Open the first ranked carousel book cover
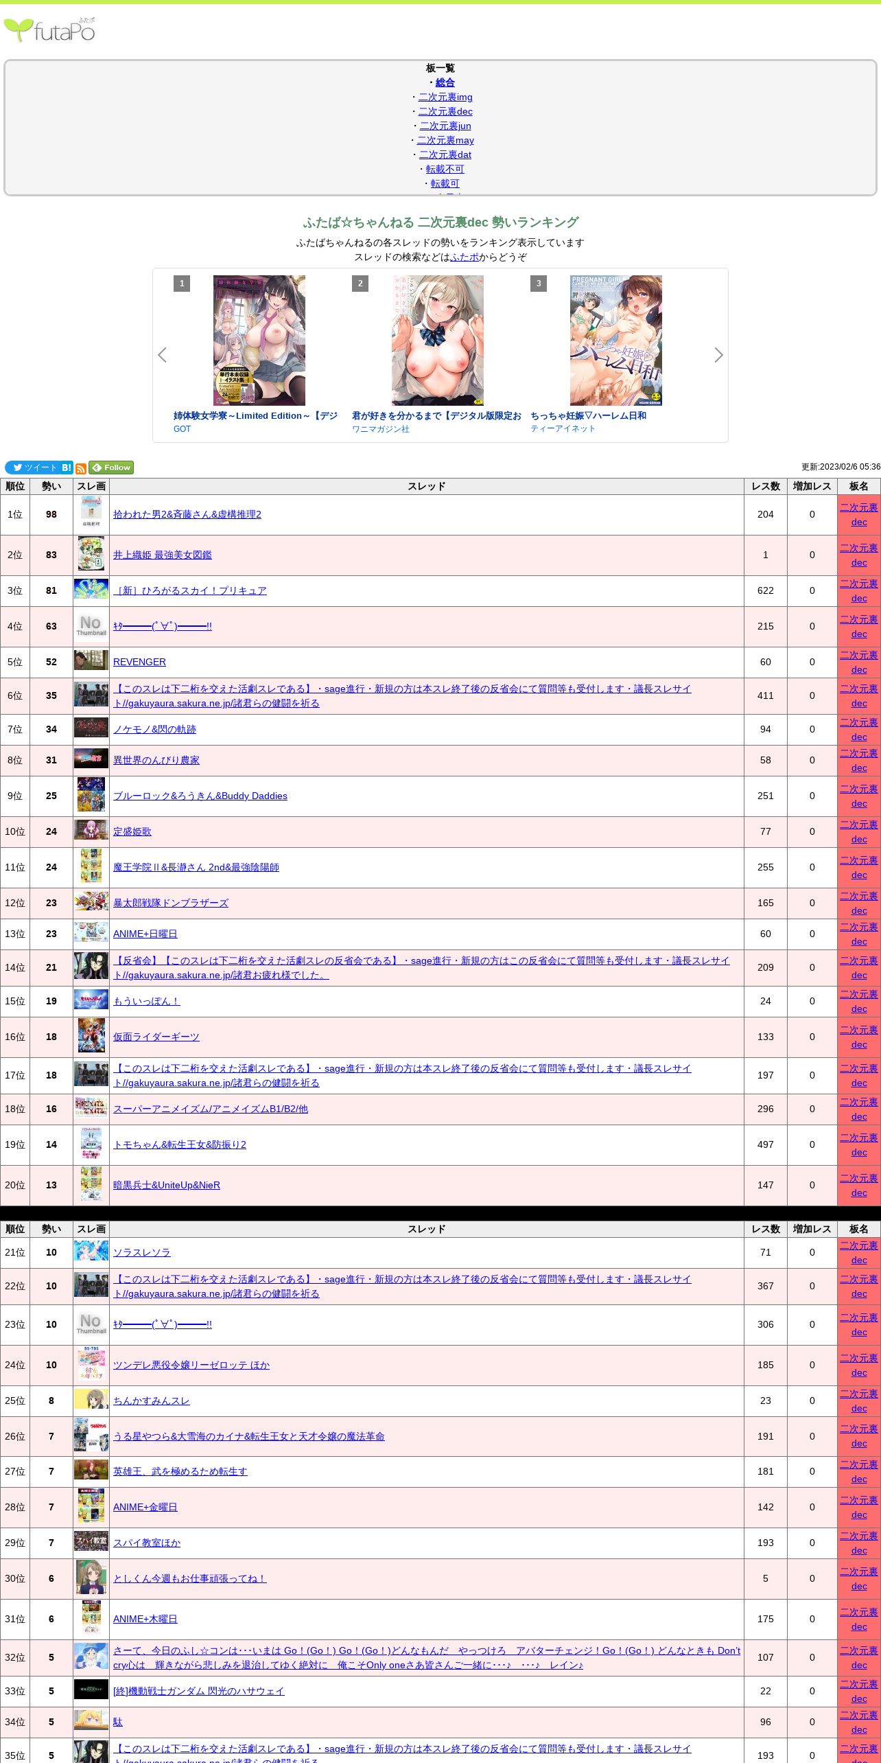881x1763 pixels. point(259,341)
